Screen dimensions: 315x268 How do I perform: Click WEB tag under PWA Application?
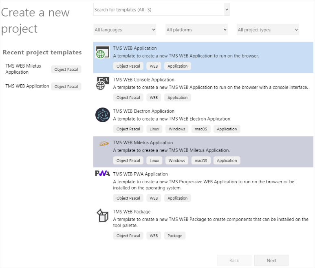(154, 198)
